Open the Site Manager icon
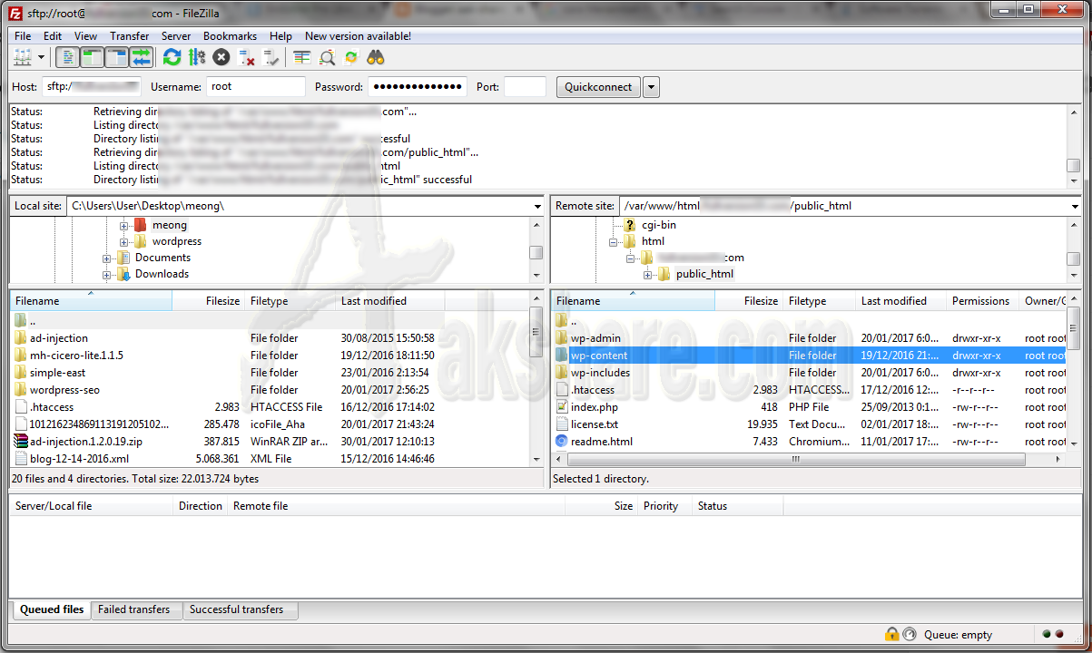The image size is (1092, 653). pyautogui.click(x=23, y=58)
